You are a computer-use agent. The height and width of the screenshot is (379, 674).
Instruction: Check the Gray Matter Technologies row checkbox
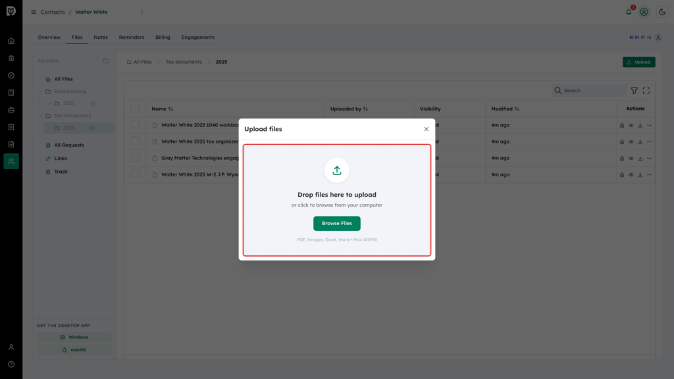(135, 157)
